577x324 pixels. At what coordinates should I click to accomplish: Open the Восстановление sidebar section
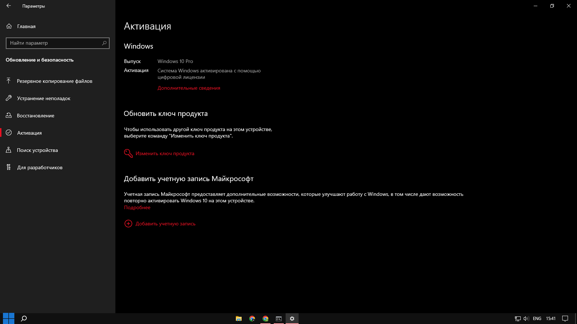(58, 116)
